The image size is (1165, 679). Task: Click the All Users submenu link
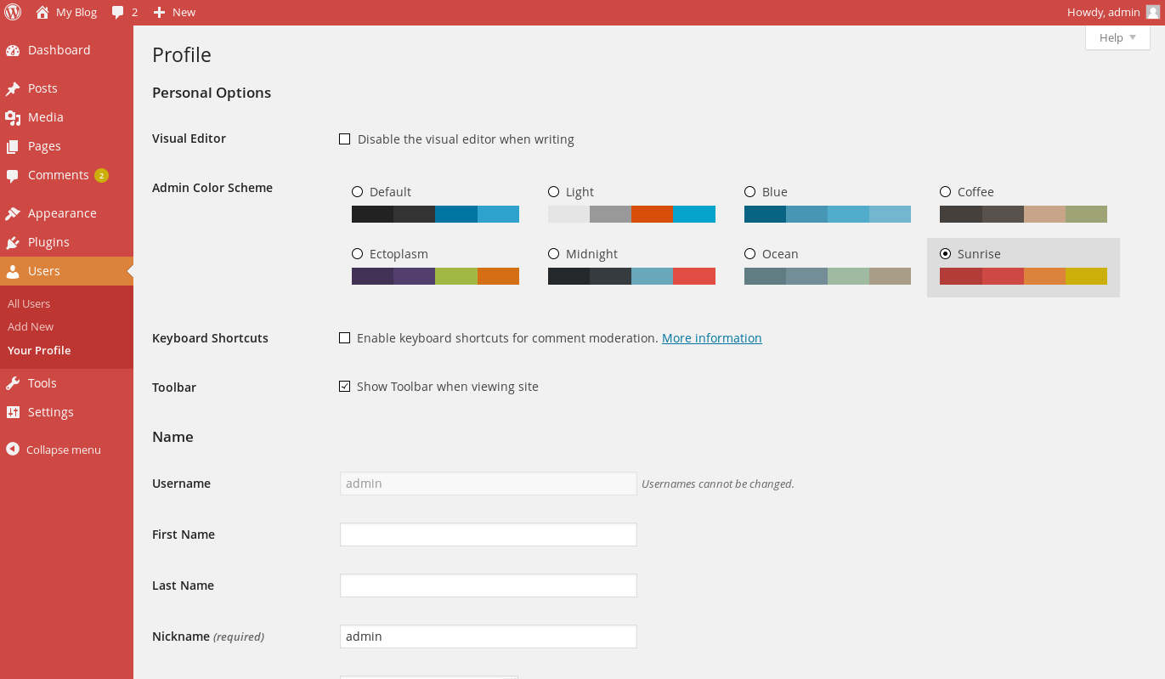pyautogui.click(x=29, y=303)
